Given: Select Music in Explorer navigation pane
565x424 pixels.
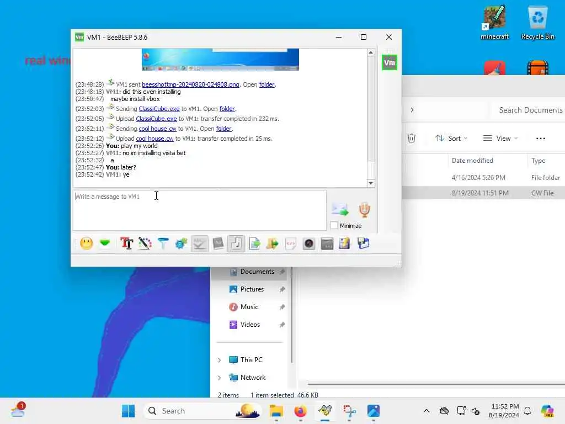Looking at the screenshot, I should (x=249, y=307).
